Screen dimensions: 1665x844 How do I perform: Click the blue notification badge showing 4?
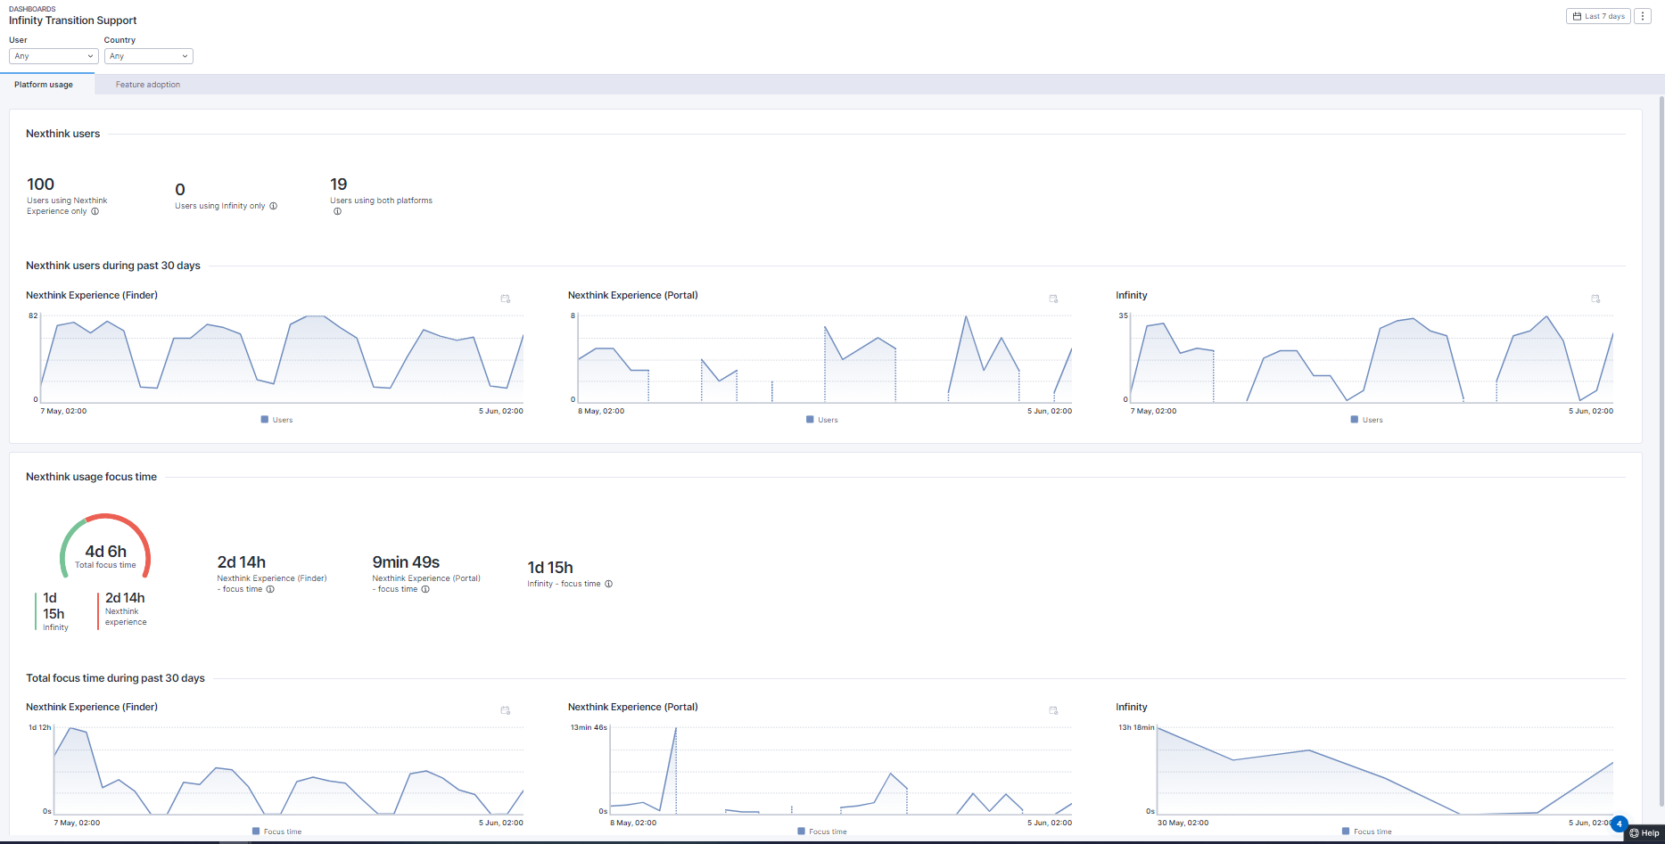click(x=1620, y=824)
